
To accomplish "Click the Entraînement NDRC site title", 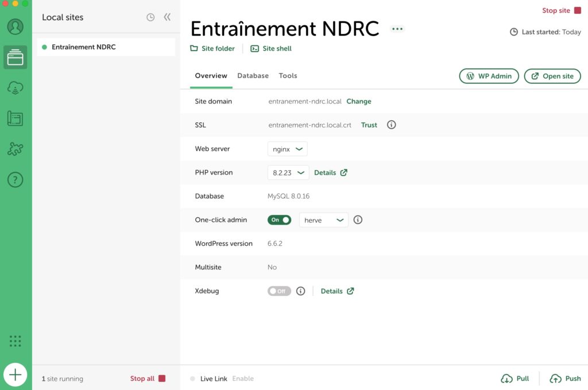I will pyautogui.click(x=285, y=29).
